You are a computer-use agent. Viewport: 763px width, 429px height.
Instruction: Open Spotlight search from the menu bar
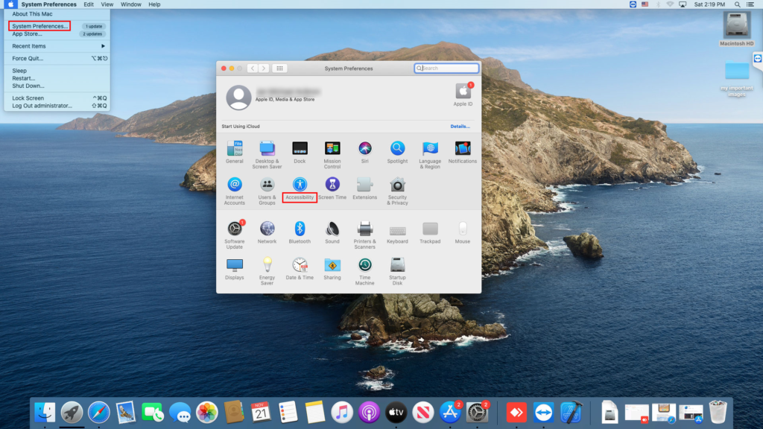(x=736, y=4)
